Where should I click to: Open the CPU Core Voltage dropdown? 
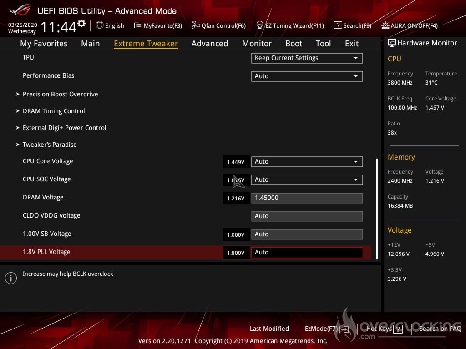[307, 161]
